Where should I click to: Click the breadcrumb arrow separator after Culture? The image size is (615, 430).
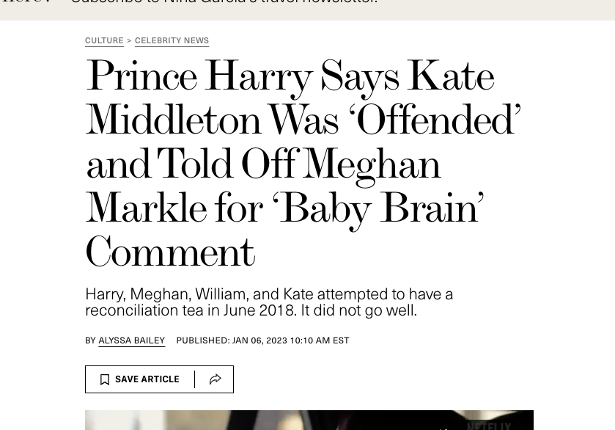pos(129,41)
